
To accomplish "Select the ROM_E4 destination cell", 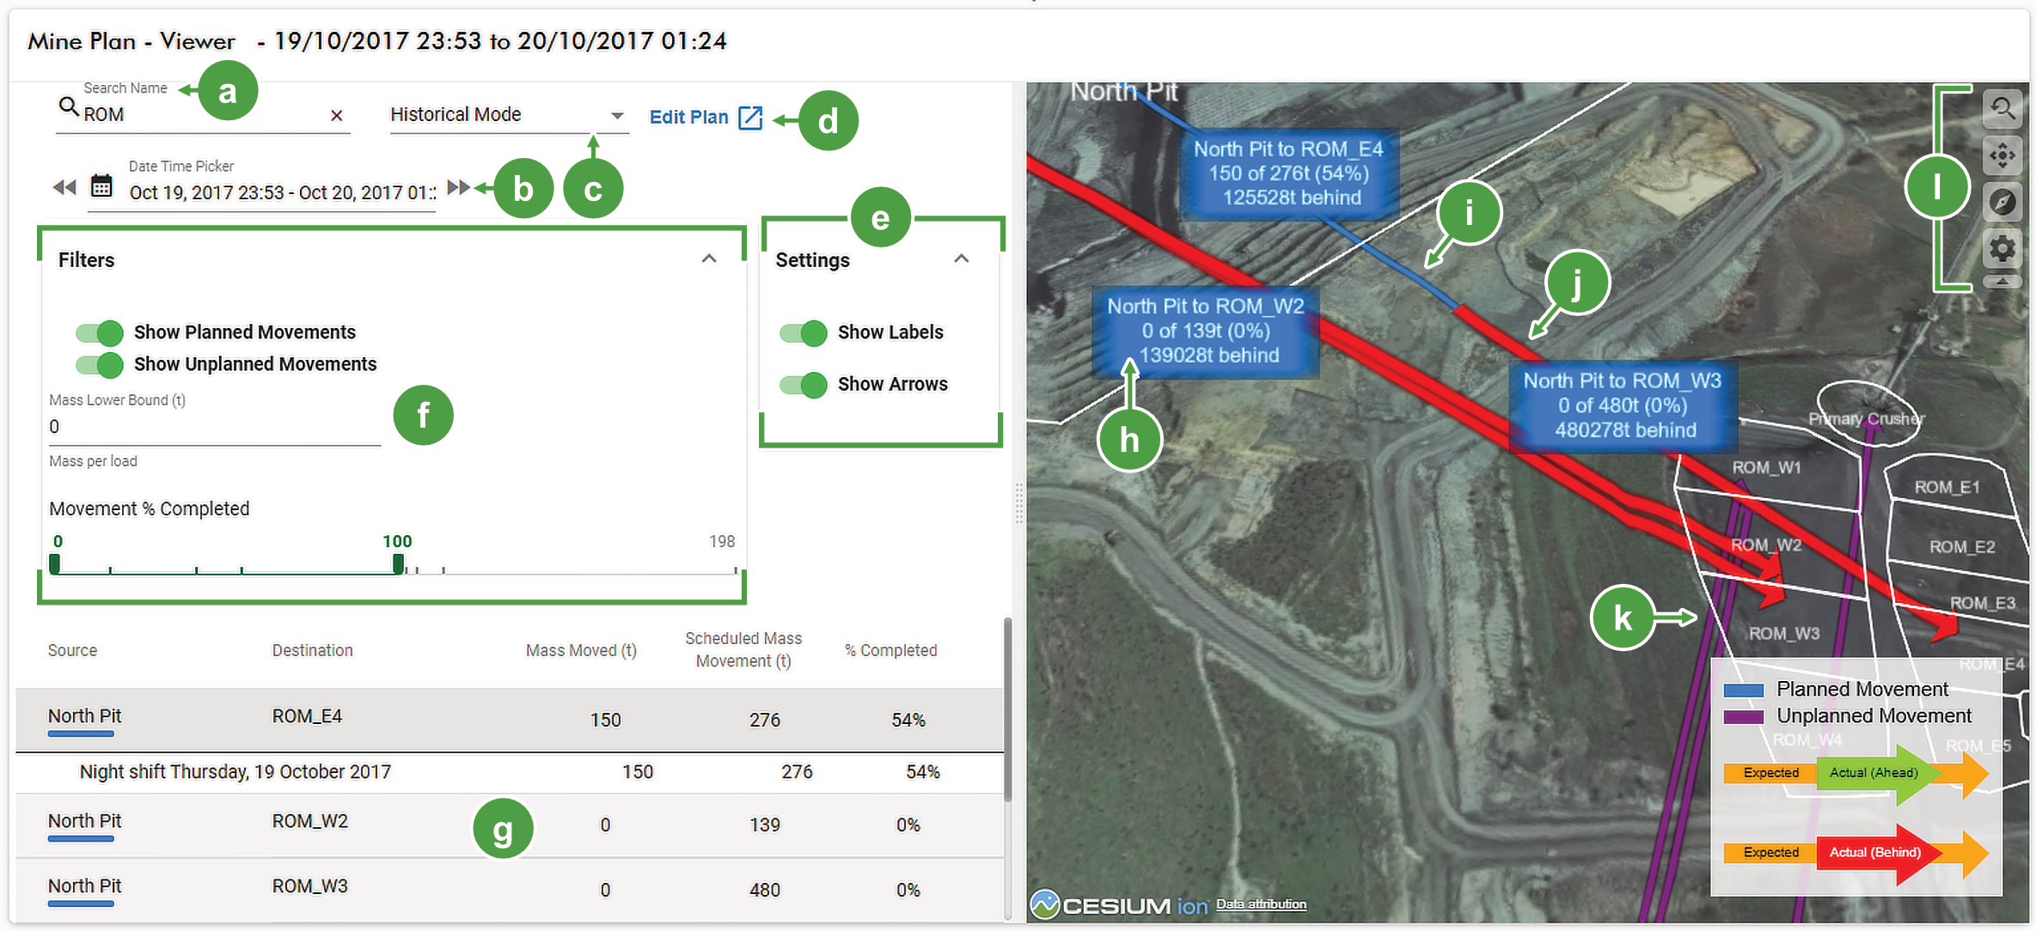I will (x=307, y=716).
